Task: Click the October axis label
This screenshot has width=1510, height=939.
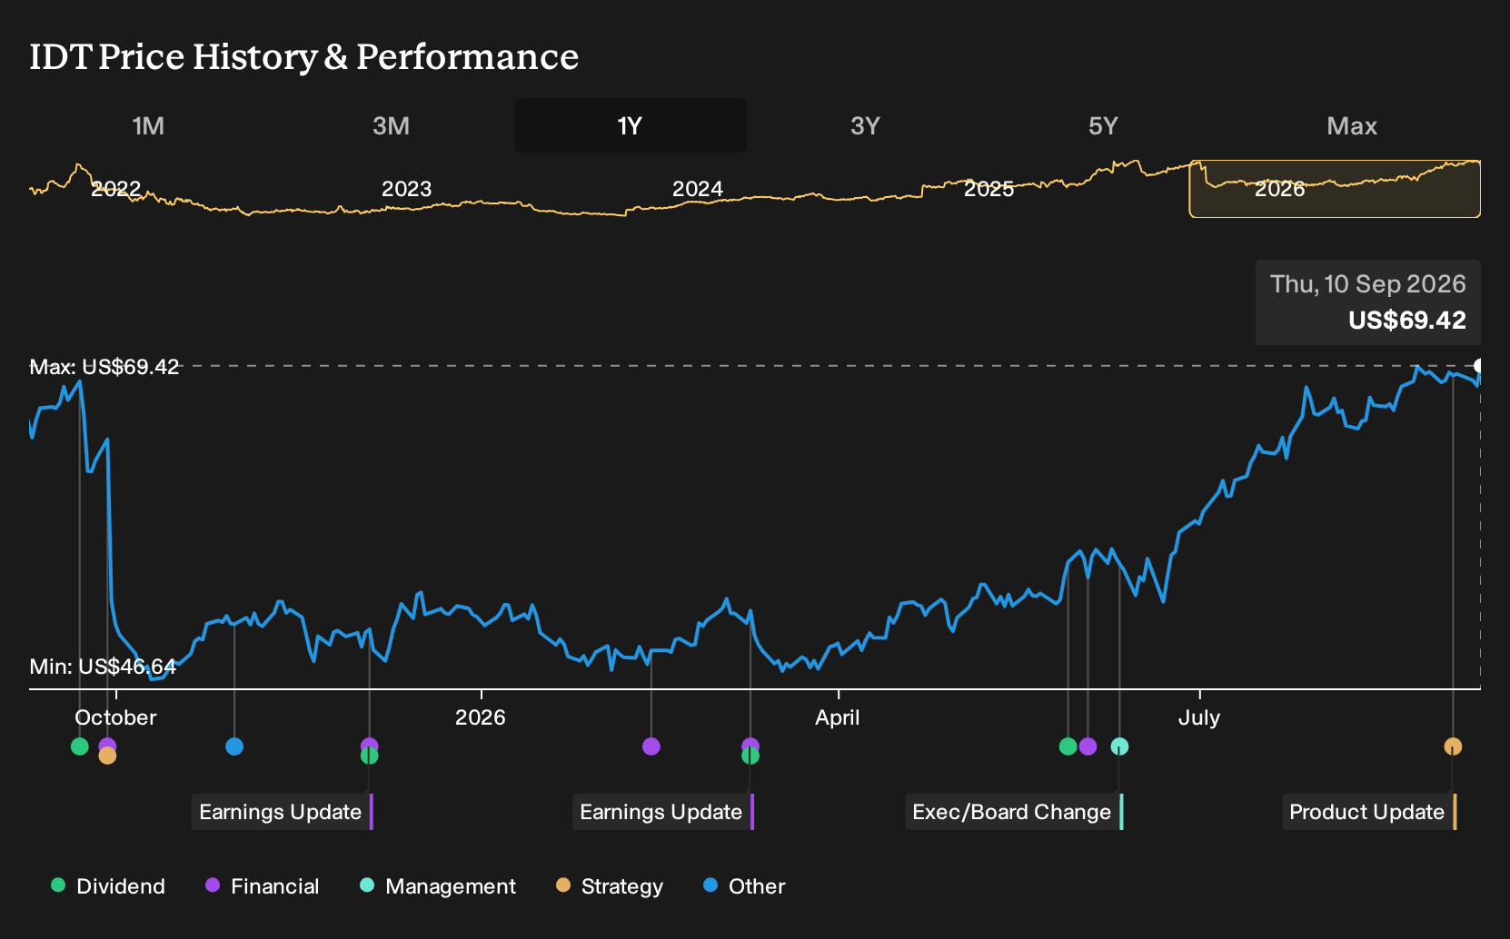Action: point(115,717)
